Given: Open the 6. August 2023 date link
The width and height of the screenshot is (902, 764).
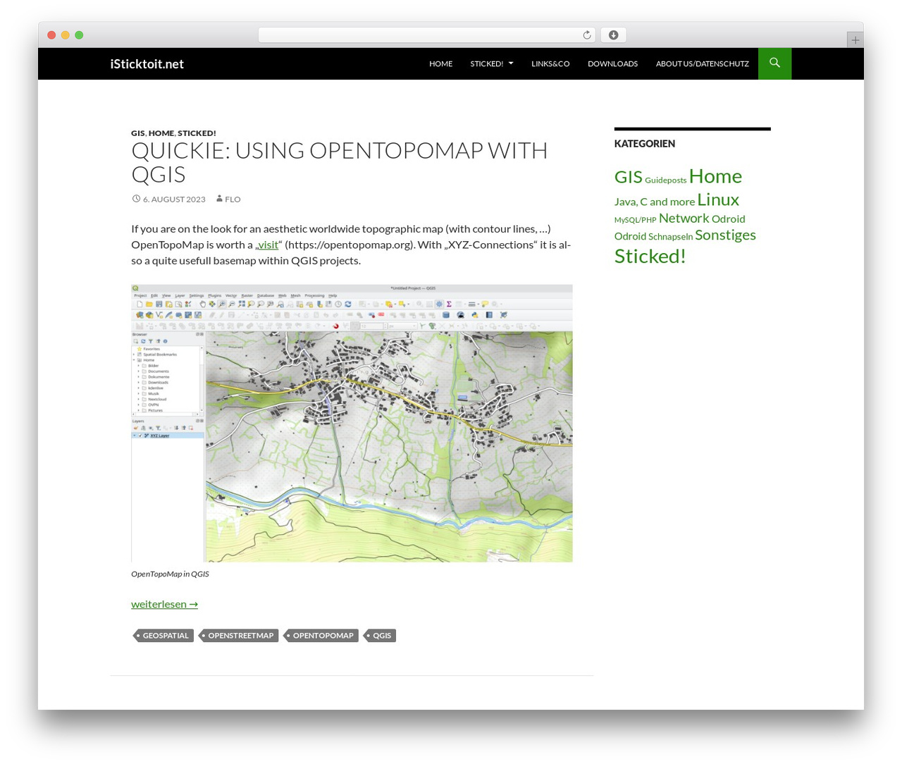Looking at the screenshot, I should point(174,199).
